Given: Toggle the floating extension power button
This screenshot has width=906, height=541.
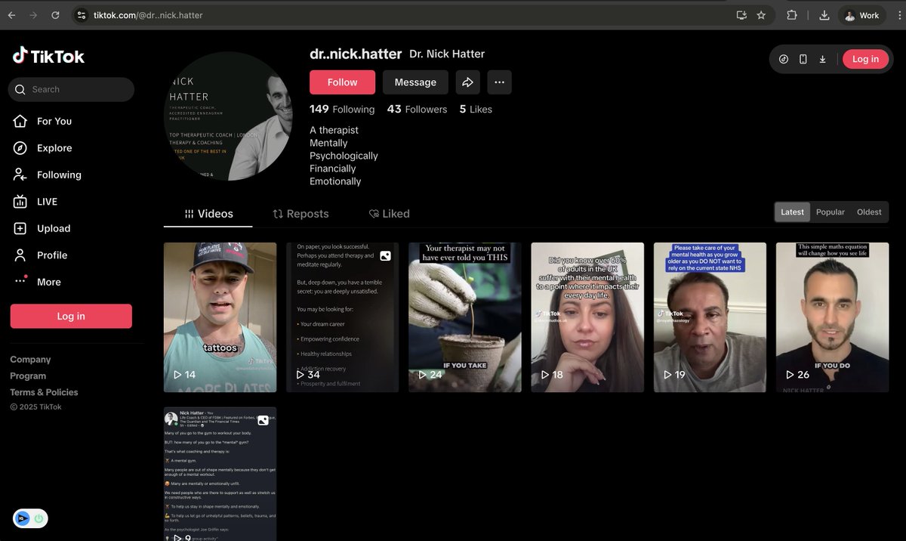Looking at the screenshot, I should pos(38,518).
